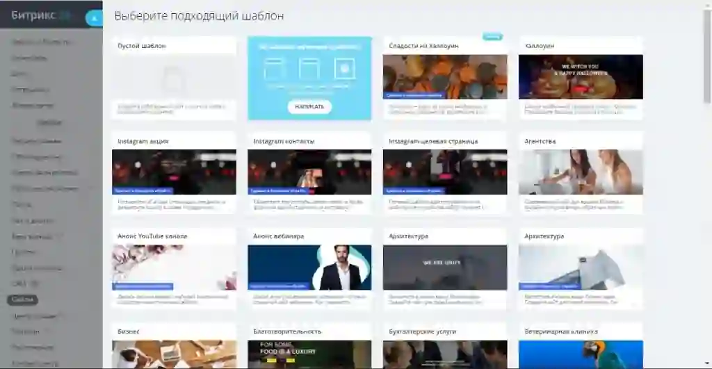Click the third layout icon in blue card
This screenshot has width=712, height=369.
(344, 69)
